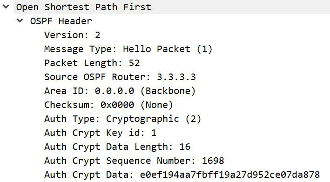Viewport: 330px width, 182px height.
Task: Click the Area ID label
Action: click(x=67, y=91)
